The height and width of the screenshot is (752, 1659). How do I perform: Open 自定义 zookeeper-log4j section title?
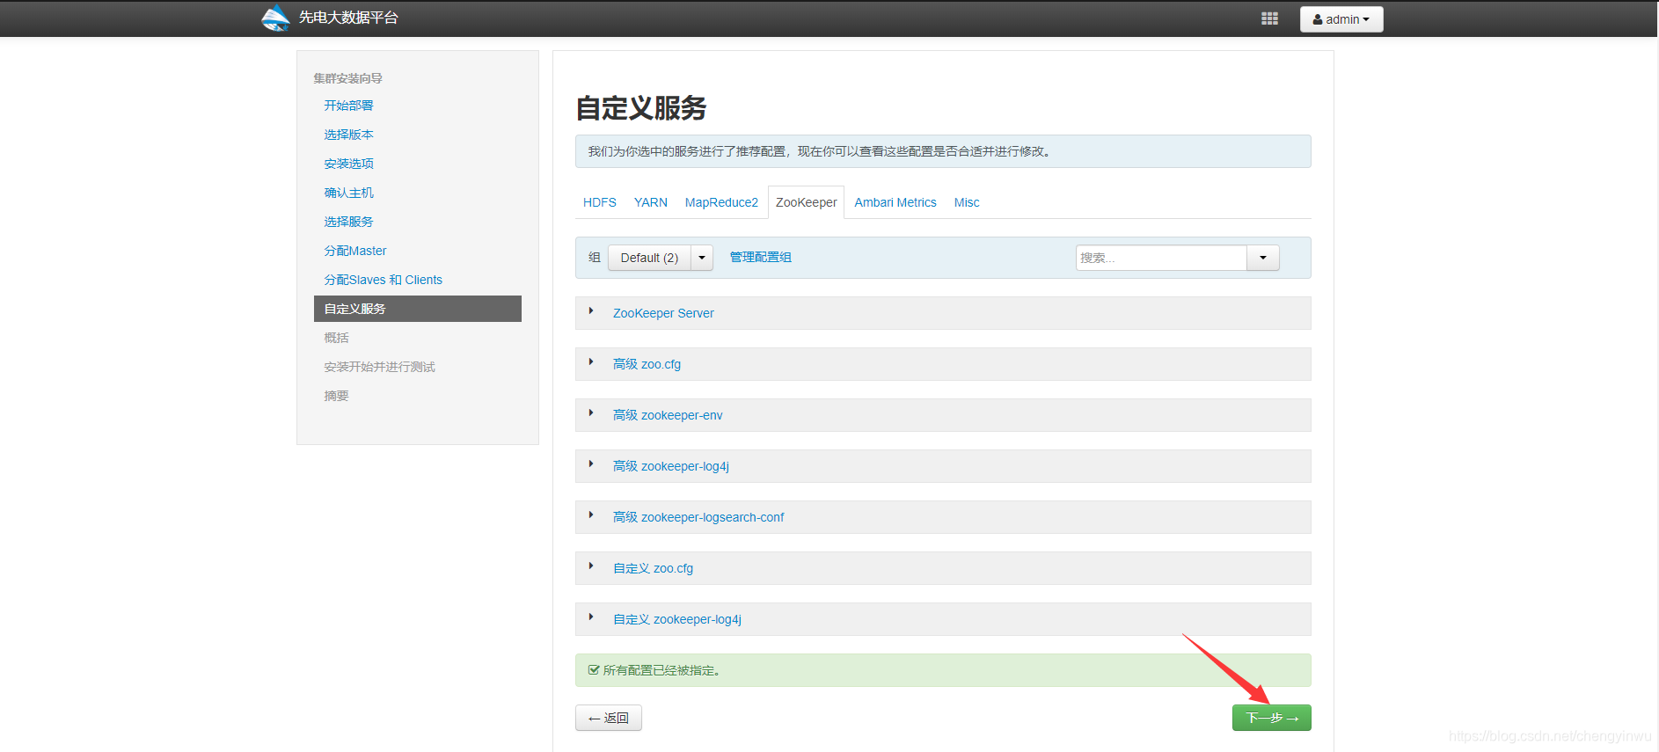click(x=677, y=619)
